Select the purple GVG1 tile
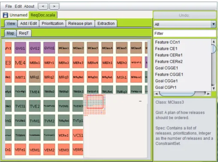Image resolution: width=218 pixels, height=162 pixels. 20,48
